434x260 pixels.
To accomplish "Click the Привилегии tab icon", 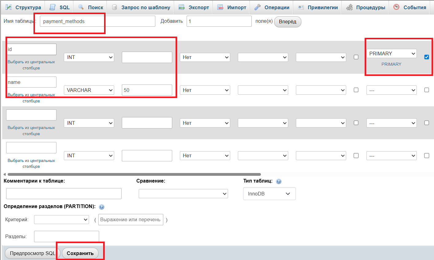I will tap(301, 7).
